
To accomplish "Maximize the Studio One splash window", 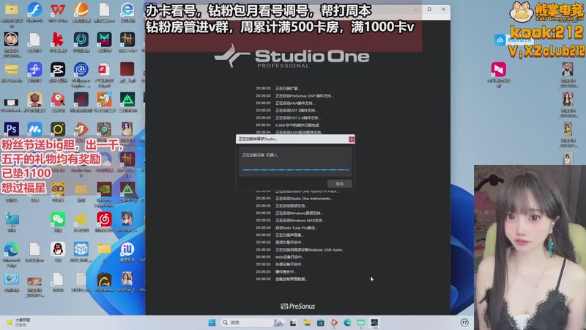I will point(429,9).
